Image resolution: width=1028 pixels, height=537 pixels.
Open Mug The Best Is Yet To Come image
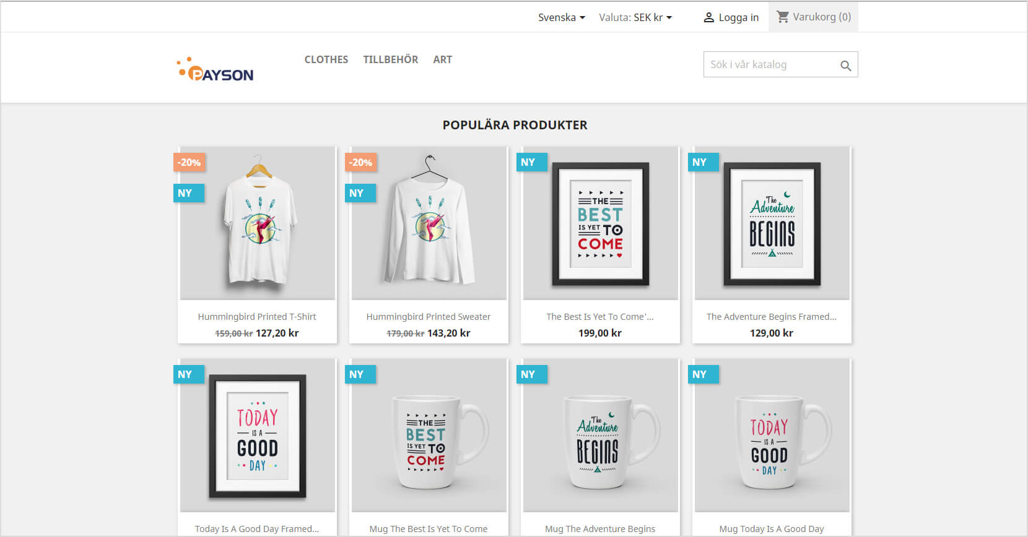coord(429,436)
